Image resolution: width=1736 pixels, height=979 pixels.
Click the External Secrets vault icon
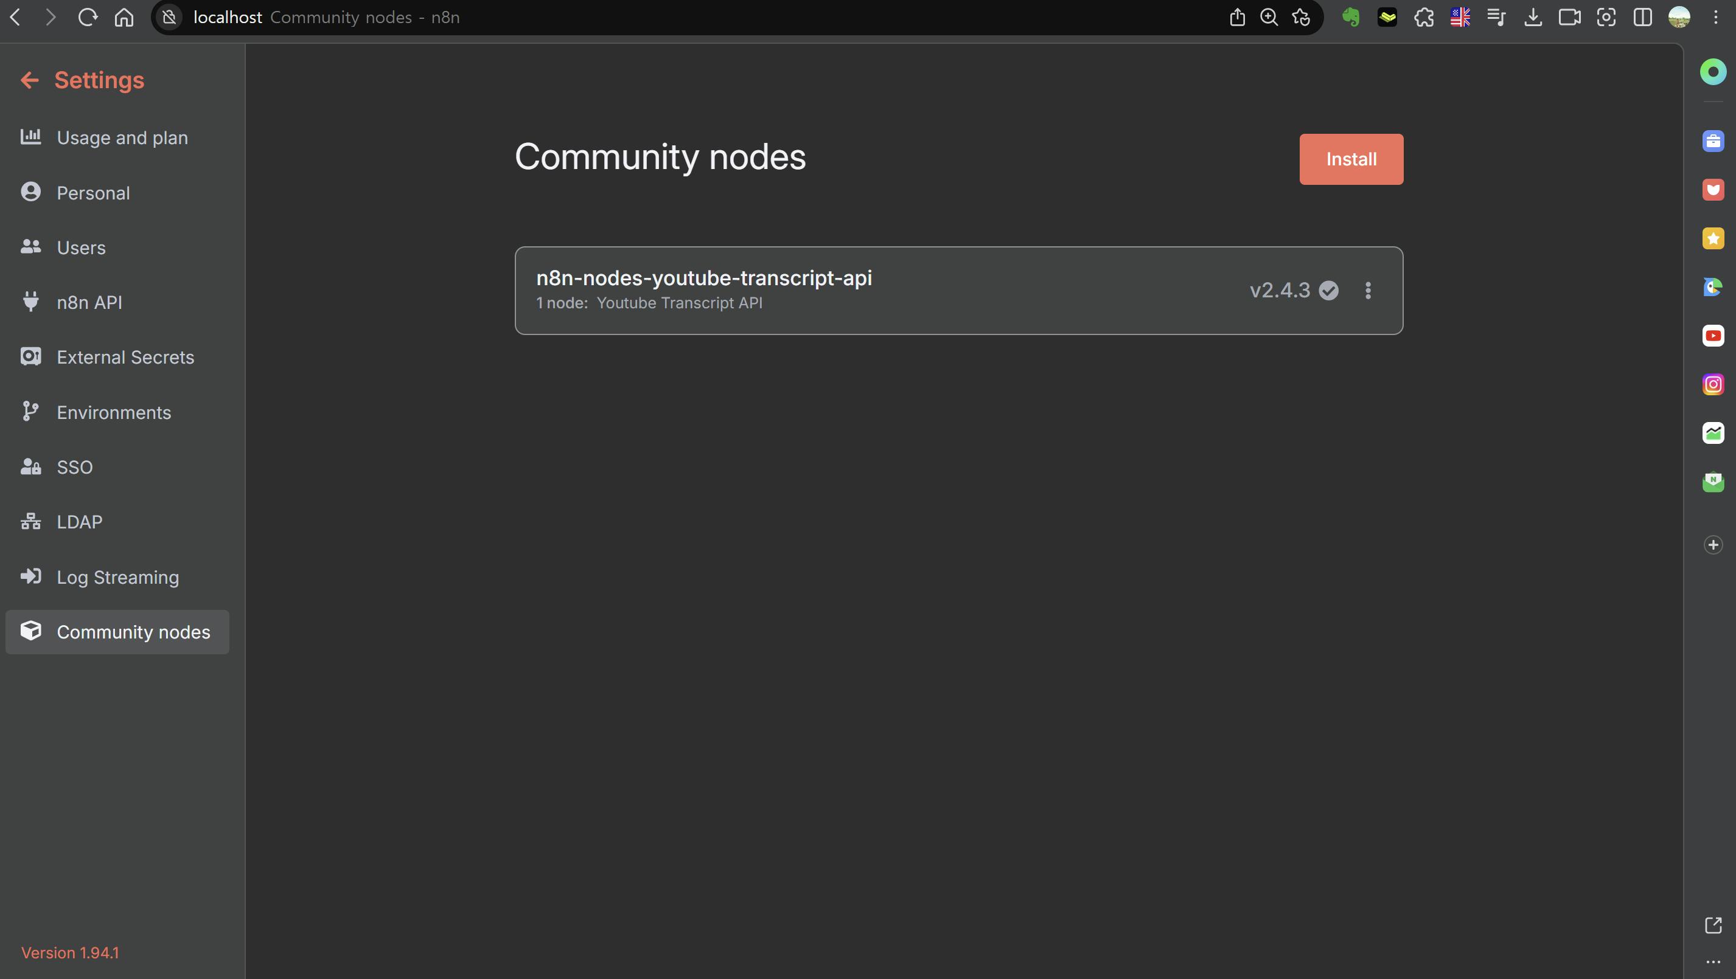point(30,356)
